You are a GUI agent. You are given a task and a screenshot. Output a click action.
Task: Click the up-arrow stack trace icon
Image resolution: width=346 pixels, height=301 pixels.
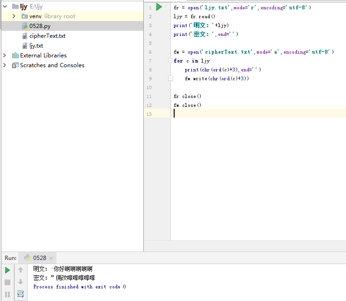point(21,270)
